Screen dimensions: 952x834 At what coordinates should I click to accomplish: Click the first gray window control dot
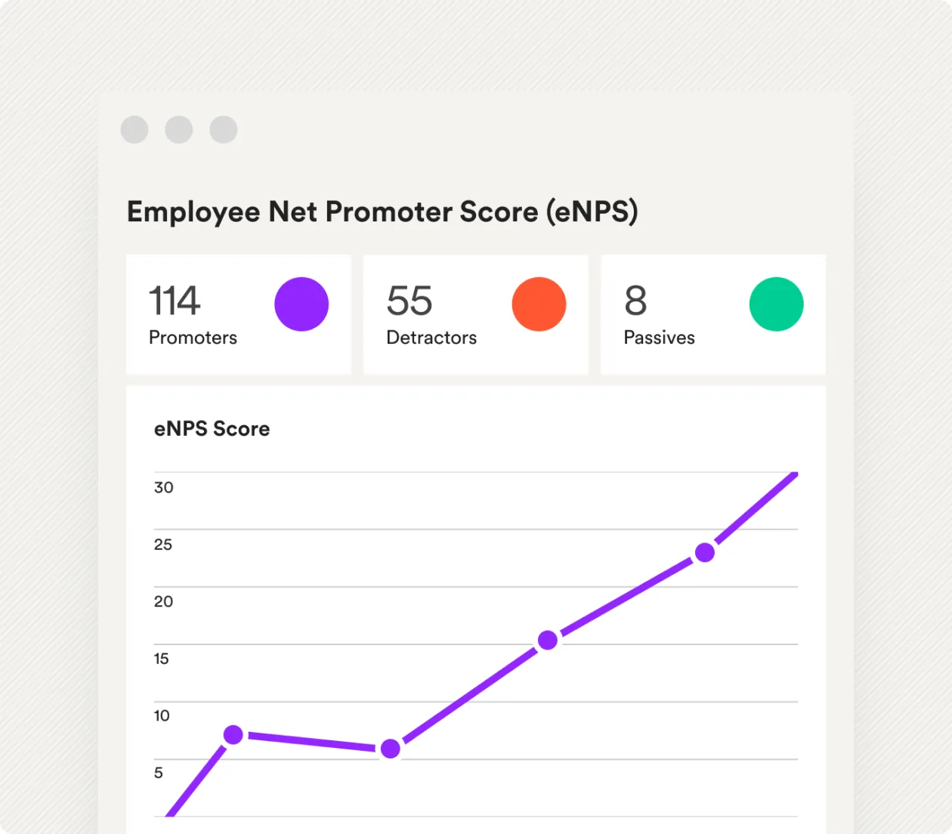point(134,129)
